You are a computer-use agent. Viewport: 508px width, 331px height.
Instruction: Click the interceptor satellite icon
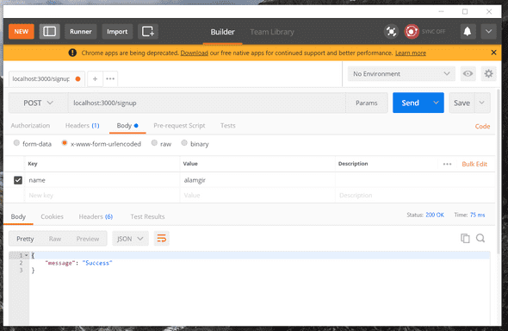pyautogui.click(x=392, y=31)
